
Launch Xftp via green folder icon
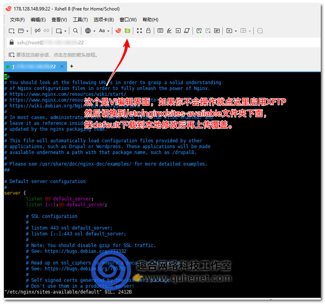coord(127,31)
